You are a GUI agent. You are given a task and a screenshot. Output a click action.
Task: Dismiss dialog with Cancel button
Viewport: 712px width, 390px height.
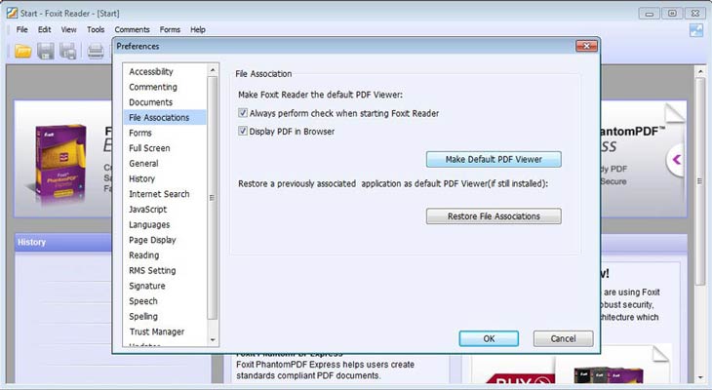pyautogui.click(x=563, y=338)
